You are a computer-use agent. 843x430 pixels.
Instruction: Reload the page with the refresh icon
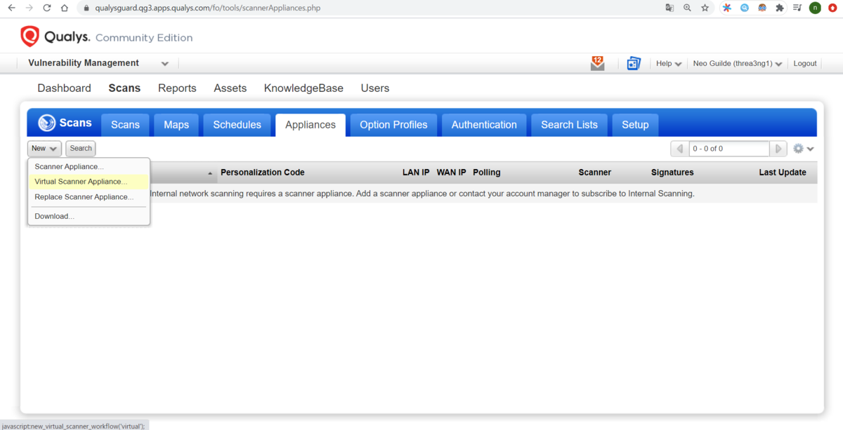click(46, 8)
